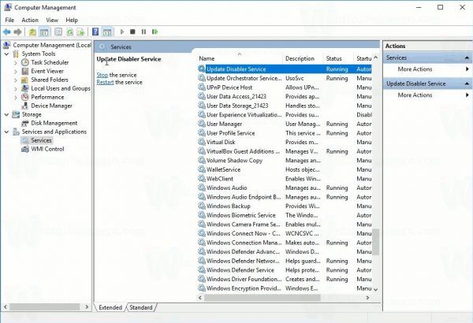Click the Start Service play icon

122,32
